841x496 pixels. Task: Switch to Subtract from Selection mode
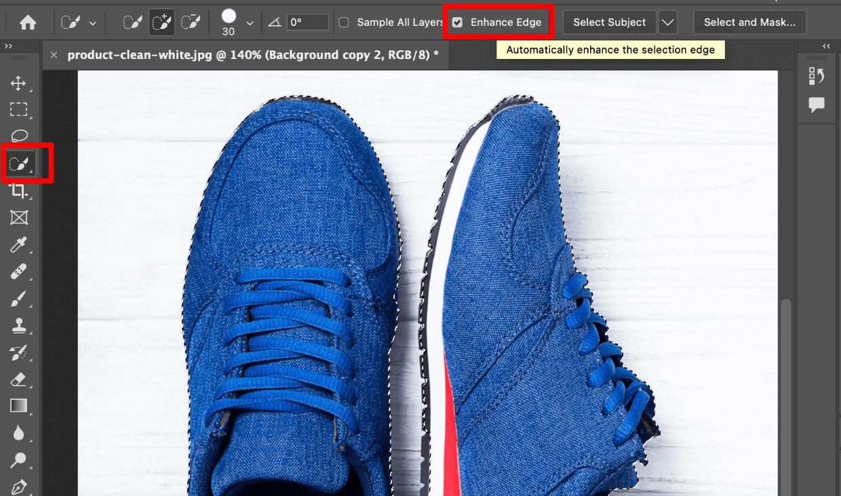191,22
